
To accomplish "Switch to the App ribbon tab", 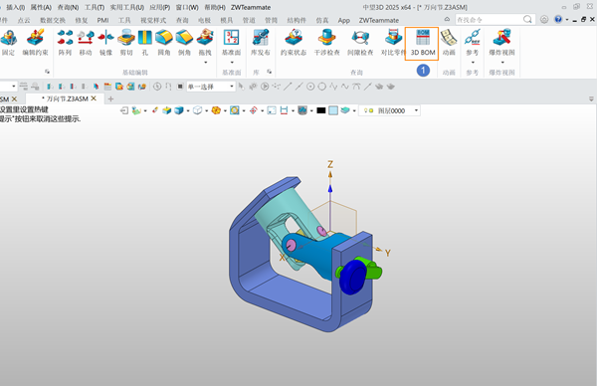I will tap(344, 20).
